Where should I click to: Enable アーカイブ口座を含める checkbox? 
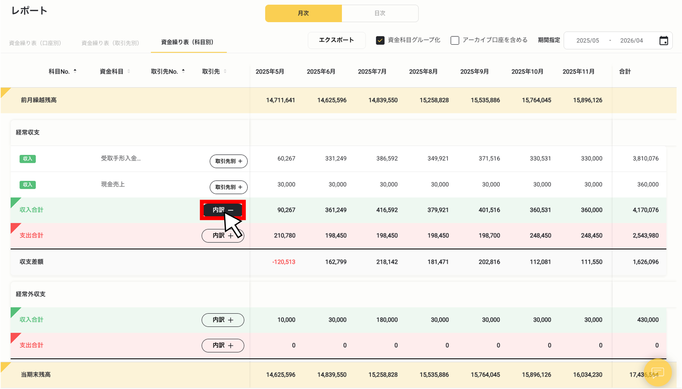point(455,40)
